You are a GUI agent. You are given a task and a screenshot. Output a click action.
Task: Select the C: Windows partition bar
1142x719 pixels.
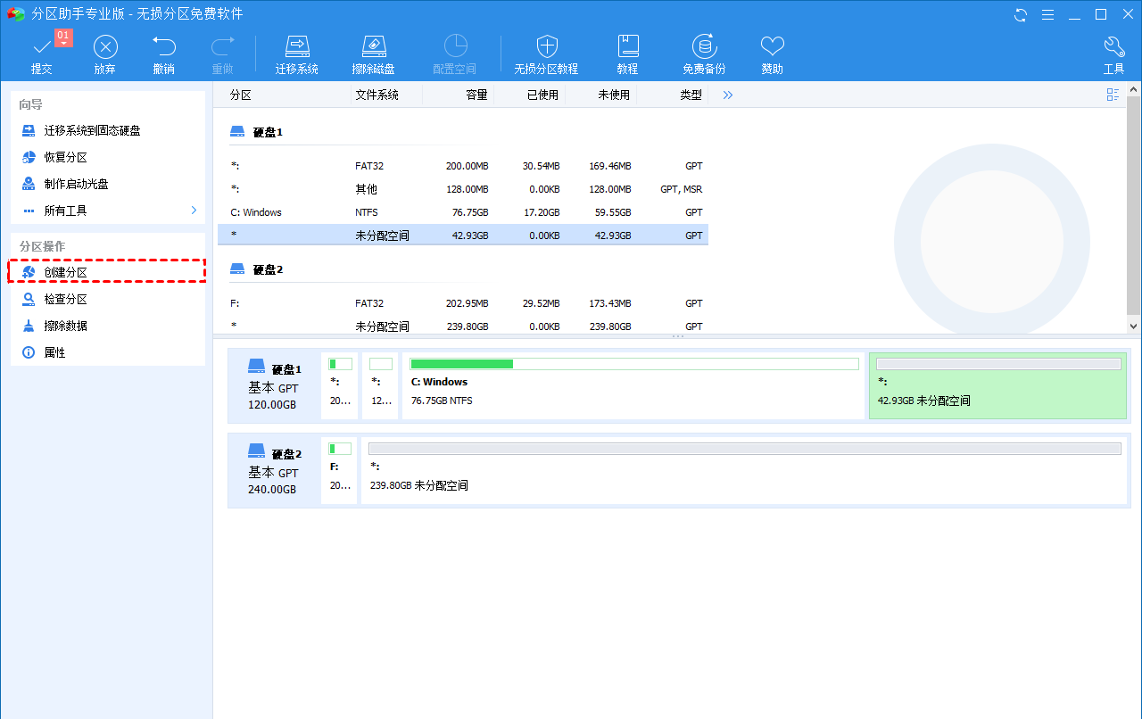[x=633, y=385]
